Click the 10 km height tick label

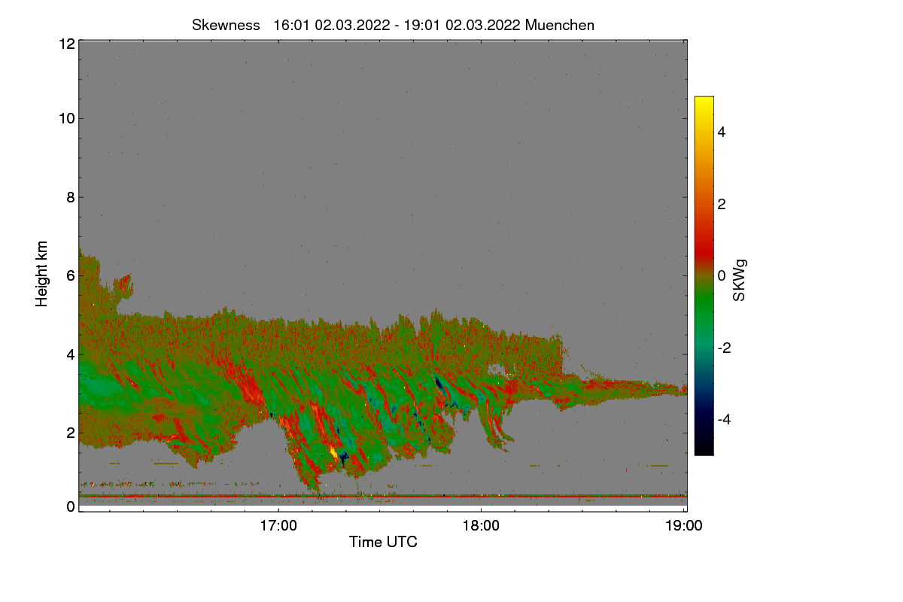(x=66, y=118)
